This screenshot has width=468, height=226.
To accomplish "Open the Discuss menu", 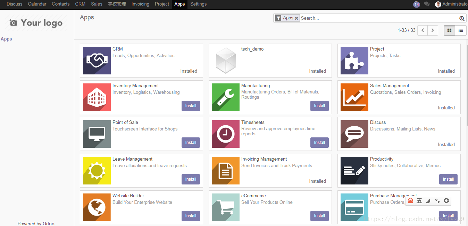I will point(15,4).
